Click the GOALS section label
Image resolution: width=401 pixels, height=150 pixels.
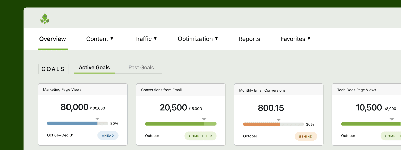[x=53, y=69]
